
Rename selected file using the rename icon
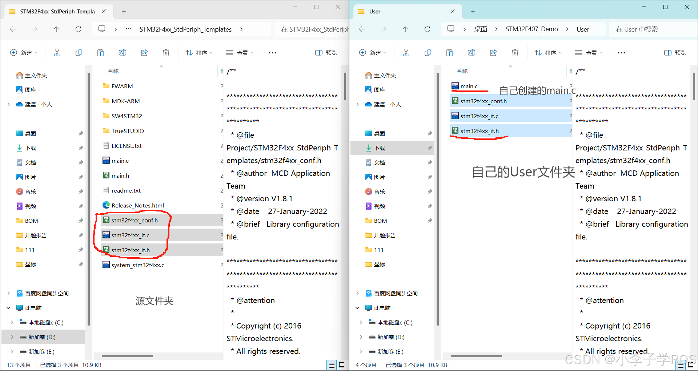click(x=471, y=53)
